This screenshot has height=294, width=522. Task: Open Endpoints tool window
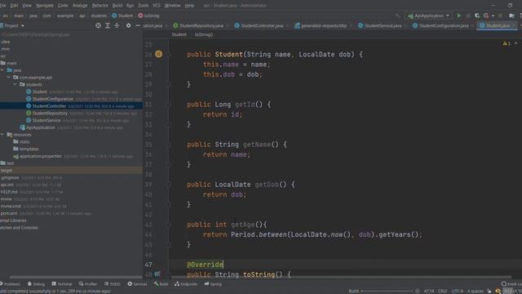(186, 284)
